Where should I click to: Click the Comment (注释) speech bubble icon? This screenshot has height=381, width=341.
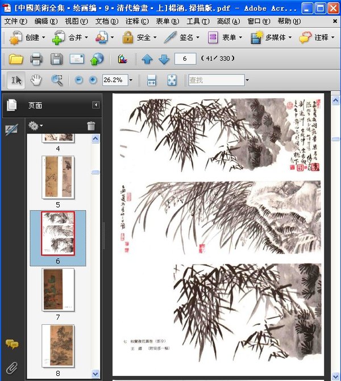306,37
